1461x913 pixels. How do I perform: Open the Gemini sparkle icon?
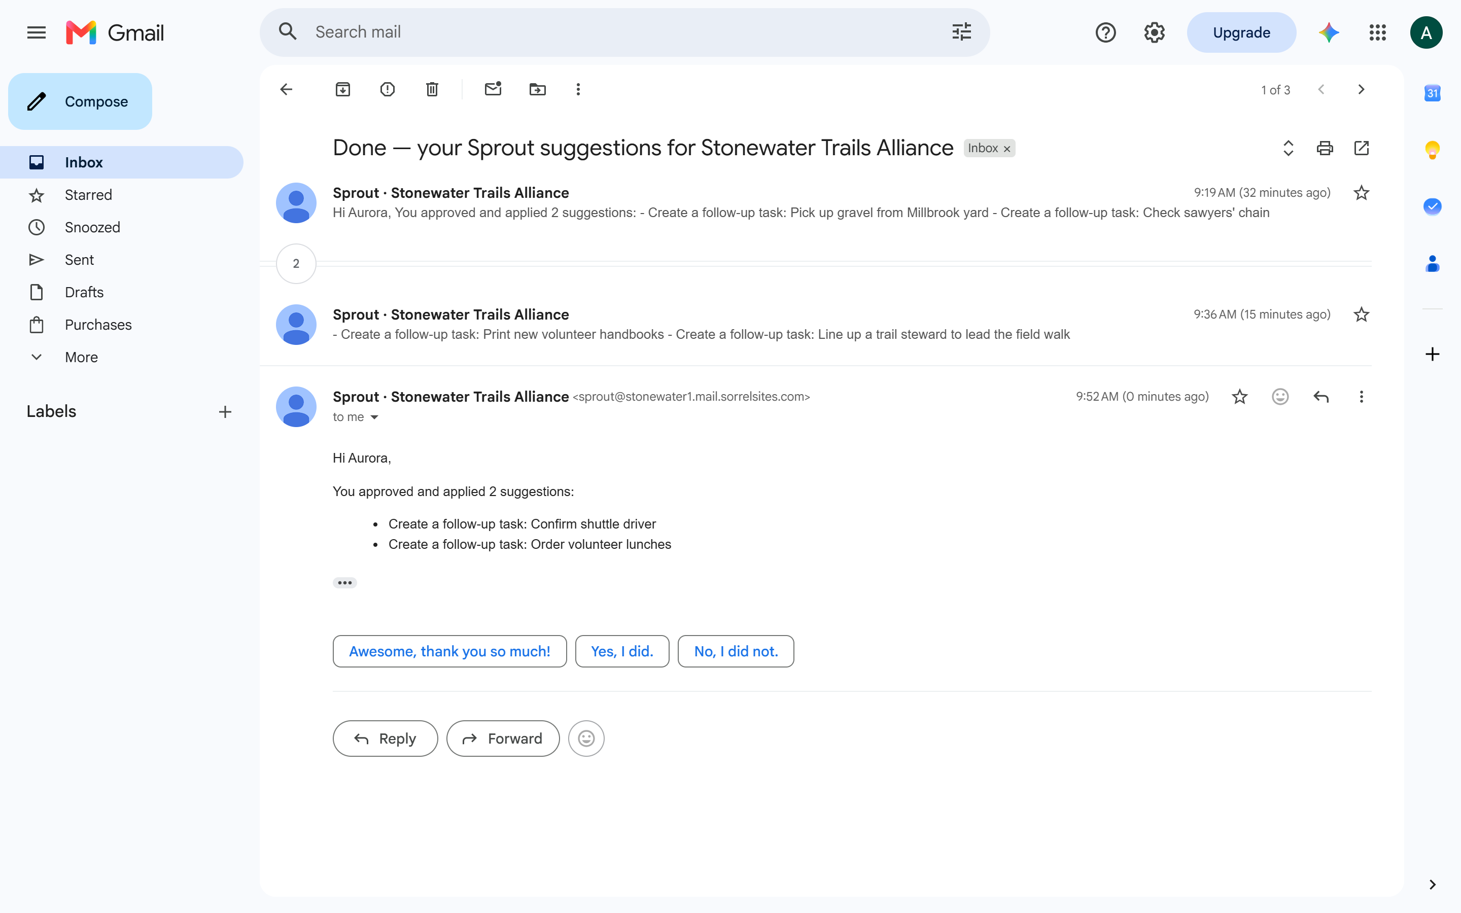1329,32
